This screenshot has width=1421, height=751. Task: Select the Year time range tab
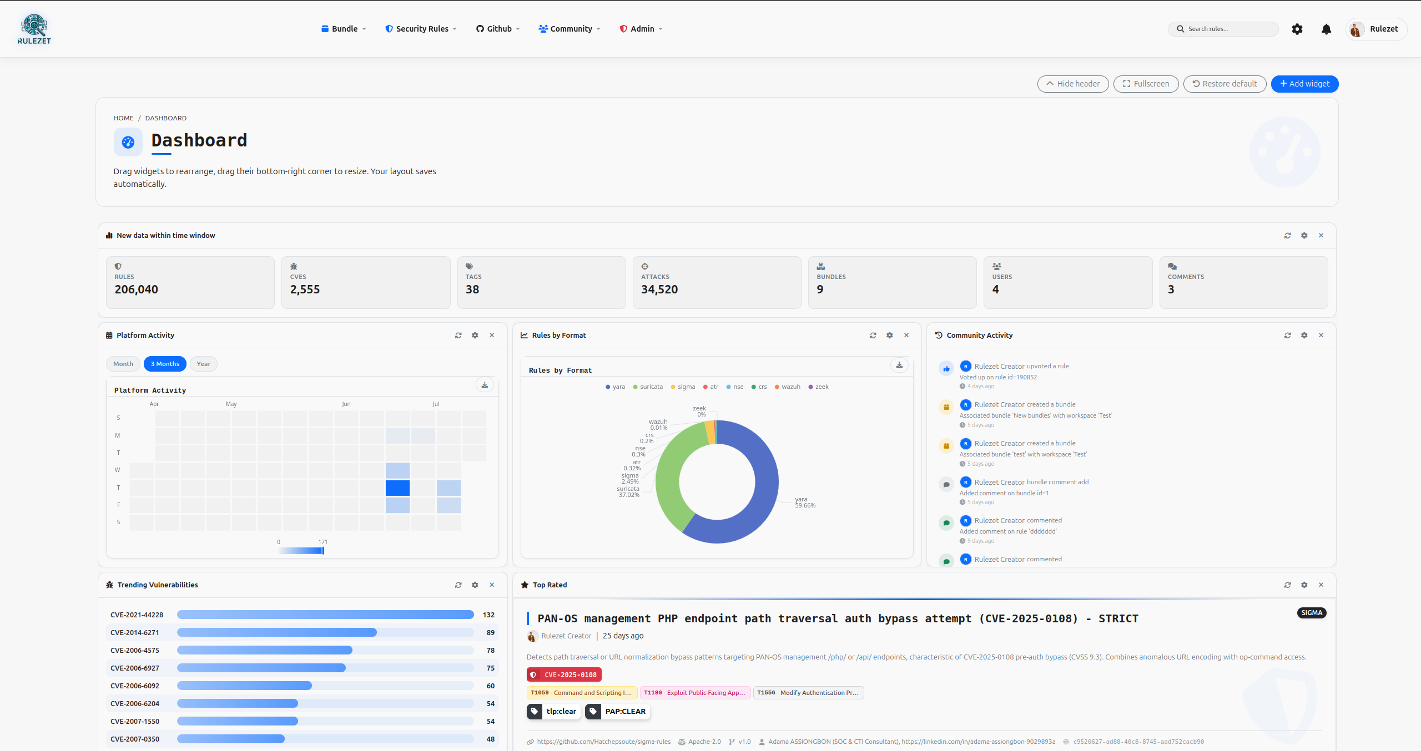[x=203, y=364]
